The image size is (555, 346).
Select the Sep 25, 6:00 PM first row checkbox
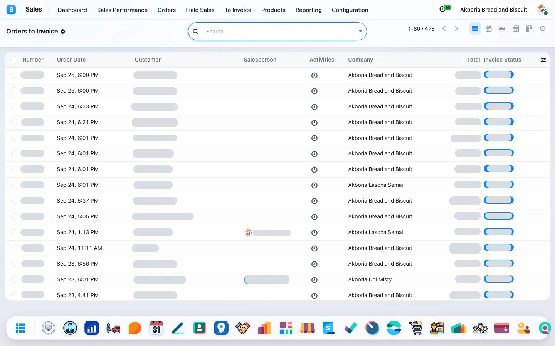tap(14, 75)
